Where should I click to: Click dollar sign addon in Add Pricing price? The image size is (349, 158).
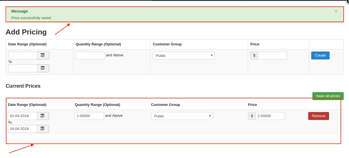click(254, 55)
